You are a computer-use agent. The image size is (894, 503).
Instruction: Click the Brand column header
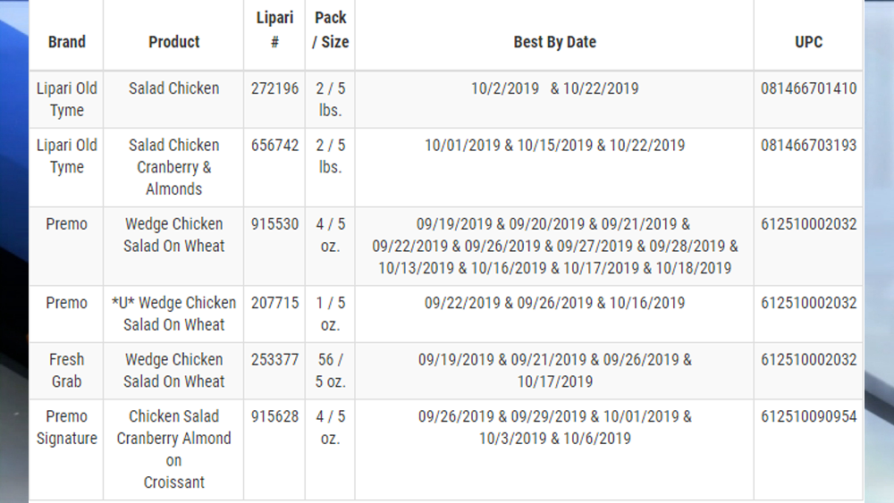click(67, 42)
